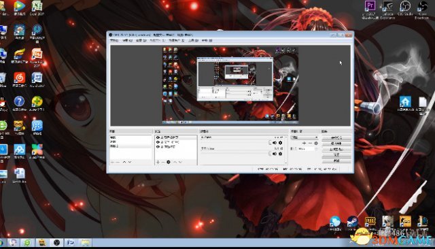Open OBS Studio desktop shortcut
The width and height of the screenshot is (435, 249).
405,7
